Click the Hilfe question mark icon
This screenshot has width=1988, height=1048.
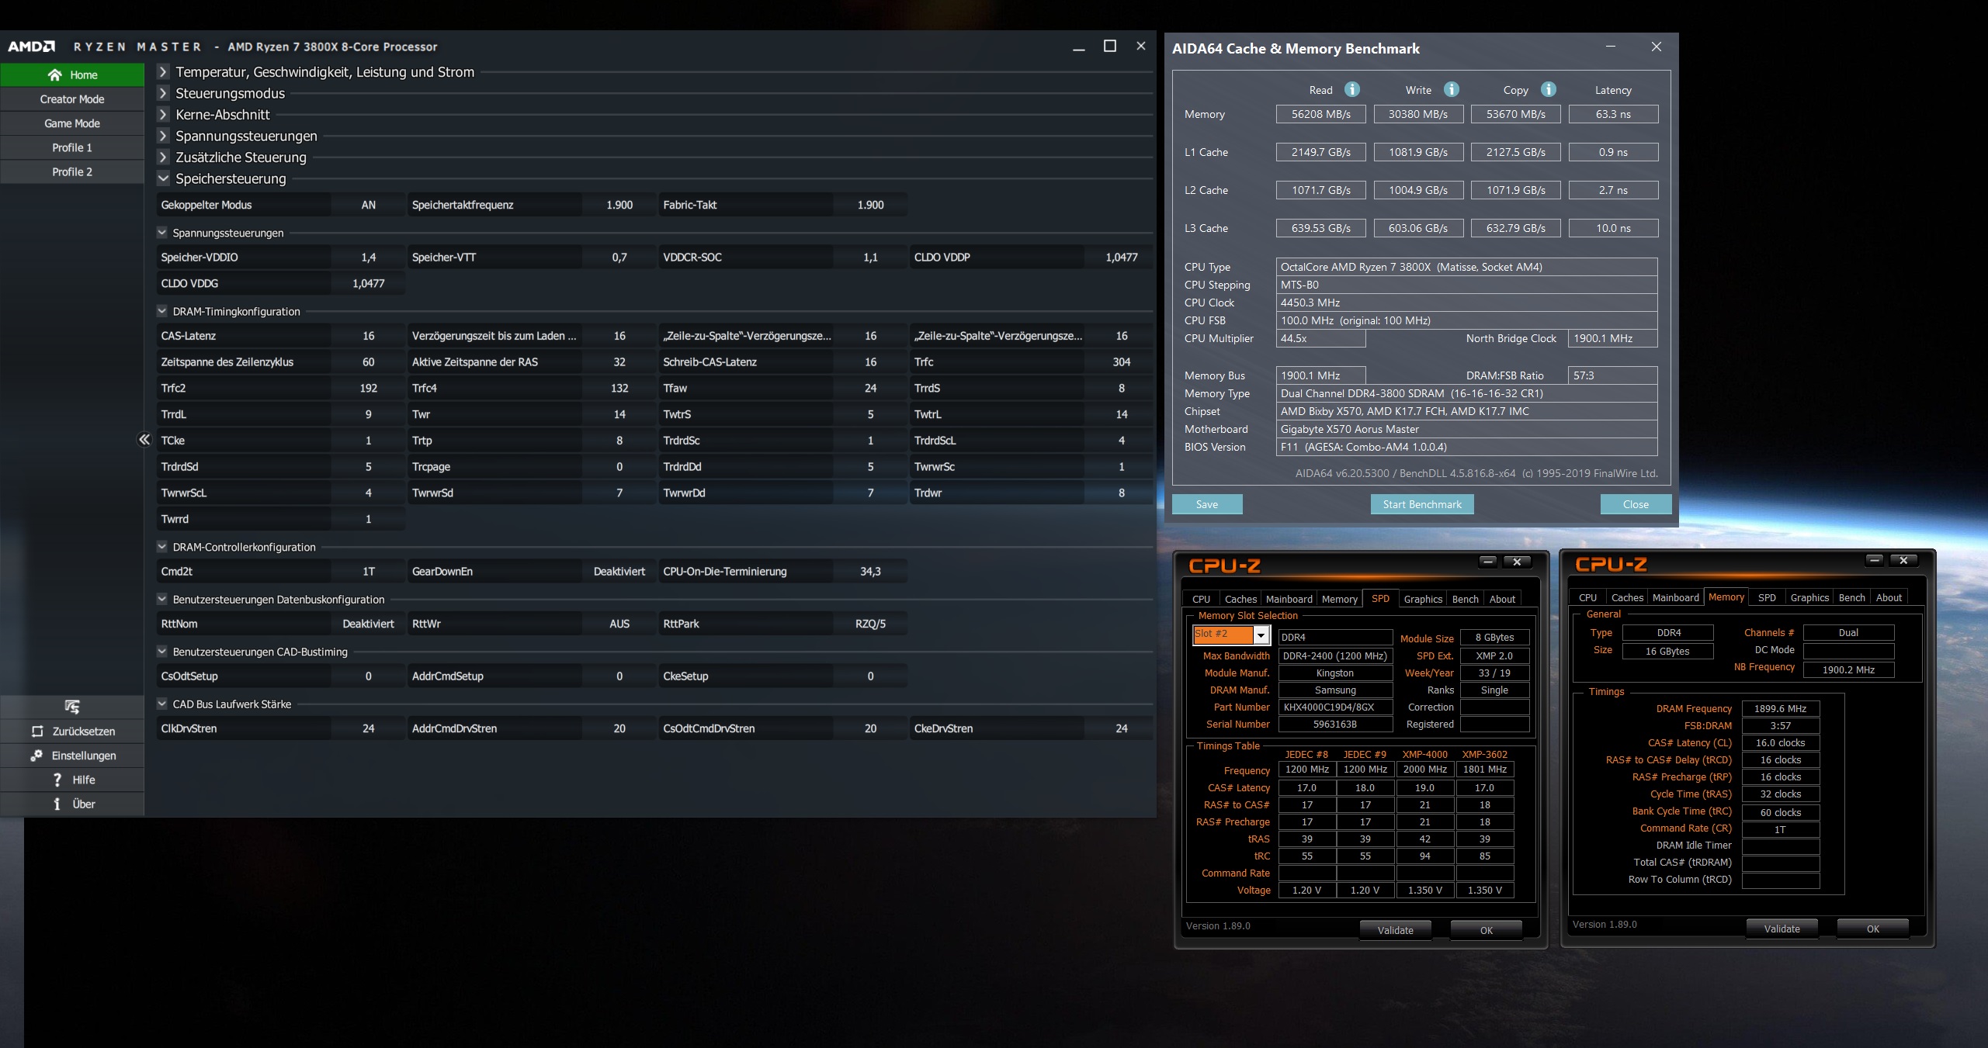tap(57, 780)
